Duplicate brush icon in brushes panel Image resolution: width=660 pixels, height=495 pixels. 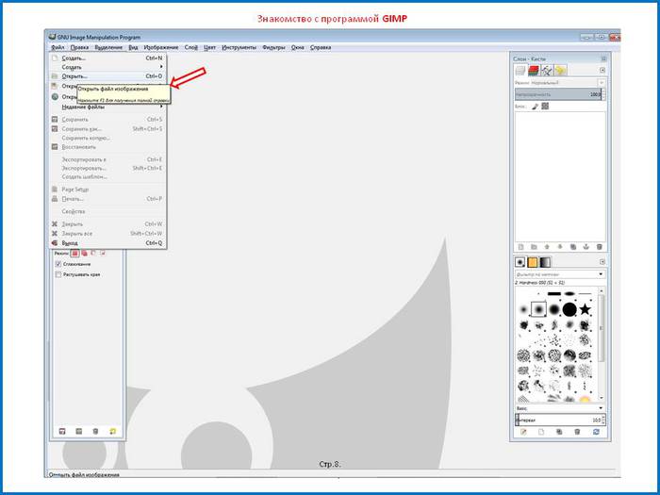(559, 432)
